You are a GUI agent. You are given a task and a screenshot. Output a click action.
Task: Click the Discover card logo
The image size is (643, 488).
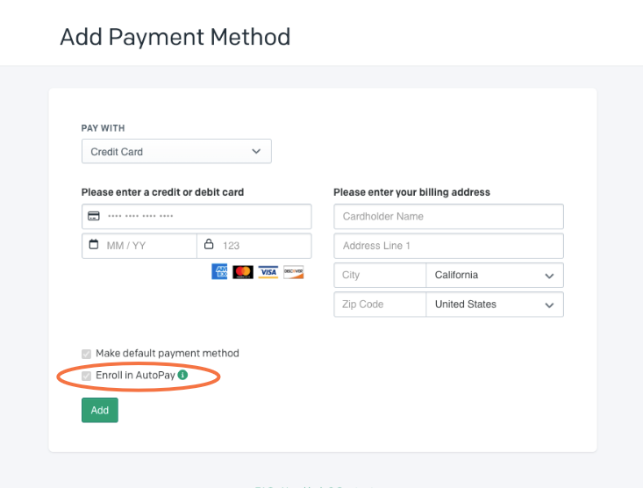(x=294, y=272)
